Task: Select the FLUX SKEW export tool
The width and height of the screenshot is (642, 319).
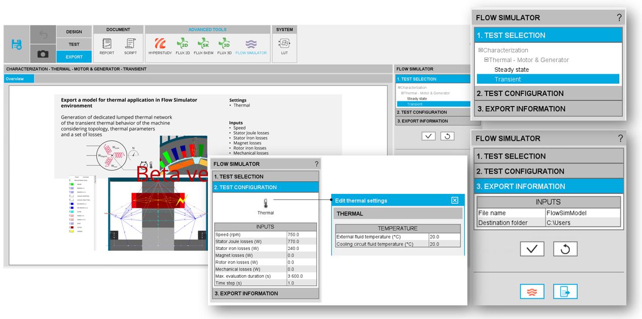Action: [x=203, y=46]
